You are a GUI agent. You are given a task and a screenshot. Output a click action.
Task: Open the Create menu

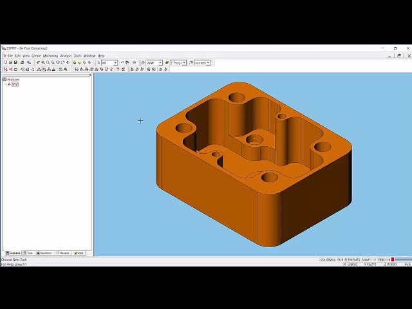(x=36, y=56)
